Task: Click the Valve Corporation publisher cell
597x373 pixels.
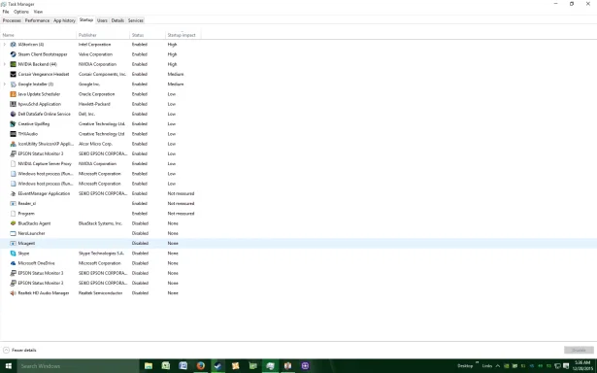Action: pos(95,54)
